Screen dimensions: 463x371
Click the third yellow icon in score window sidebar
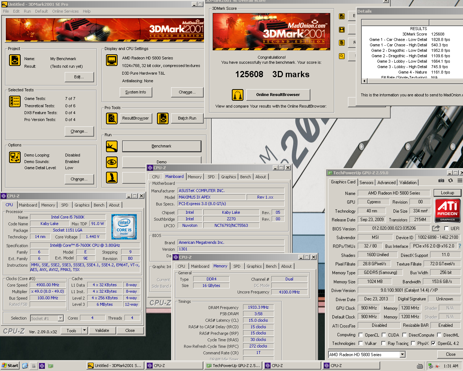click(x=342, y=43)
